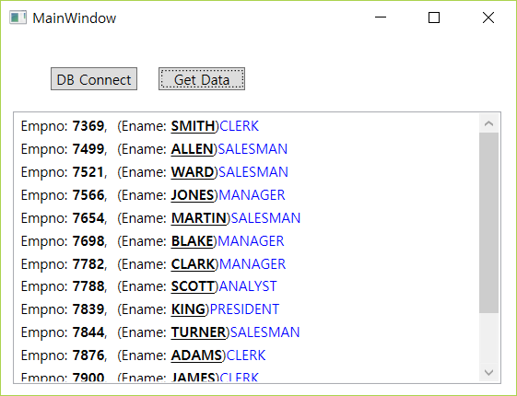The width and height of the screenshot is (517, 396).
Task: Close the MainWindow window
Action: (x=488, y=17)
